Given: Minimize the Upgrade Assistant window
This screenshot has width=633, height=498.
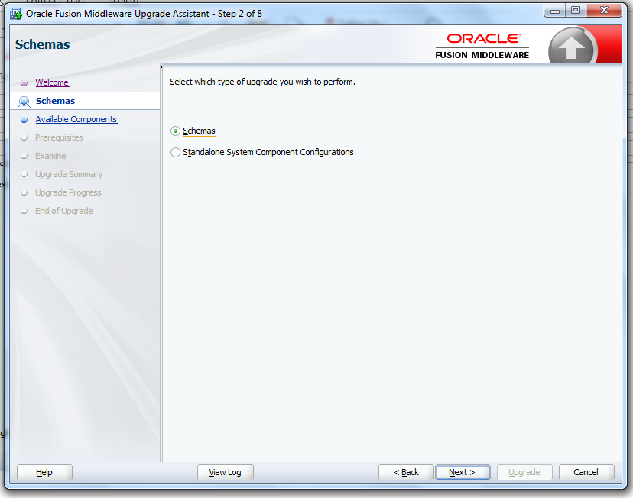Looking at the screenshot, I should [x=555, y=11].
